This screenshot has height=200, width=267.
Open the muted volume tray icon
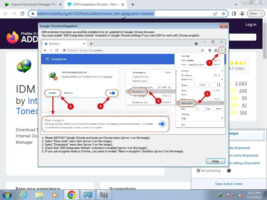coord(241,195)
